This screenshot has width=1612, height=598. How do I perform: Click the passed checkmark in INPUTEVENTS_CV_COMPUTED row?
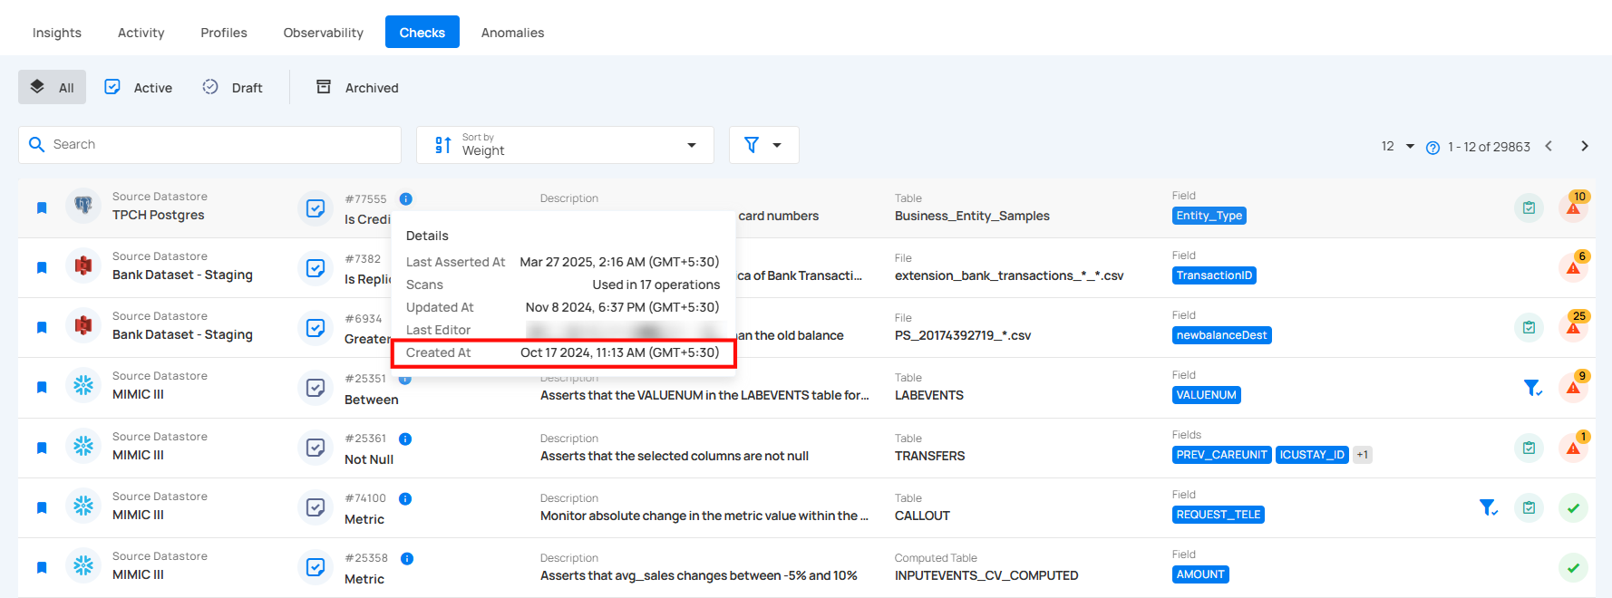(1574, 568)
